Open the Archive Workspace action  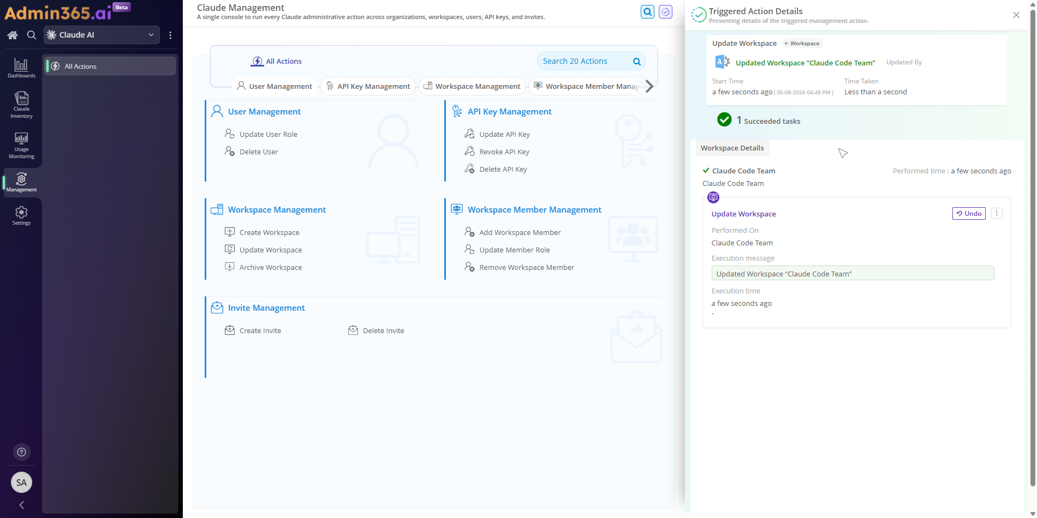pos(264,267)
